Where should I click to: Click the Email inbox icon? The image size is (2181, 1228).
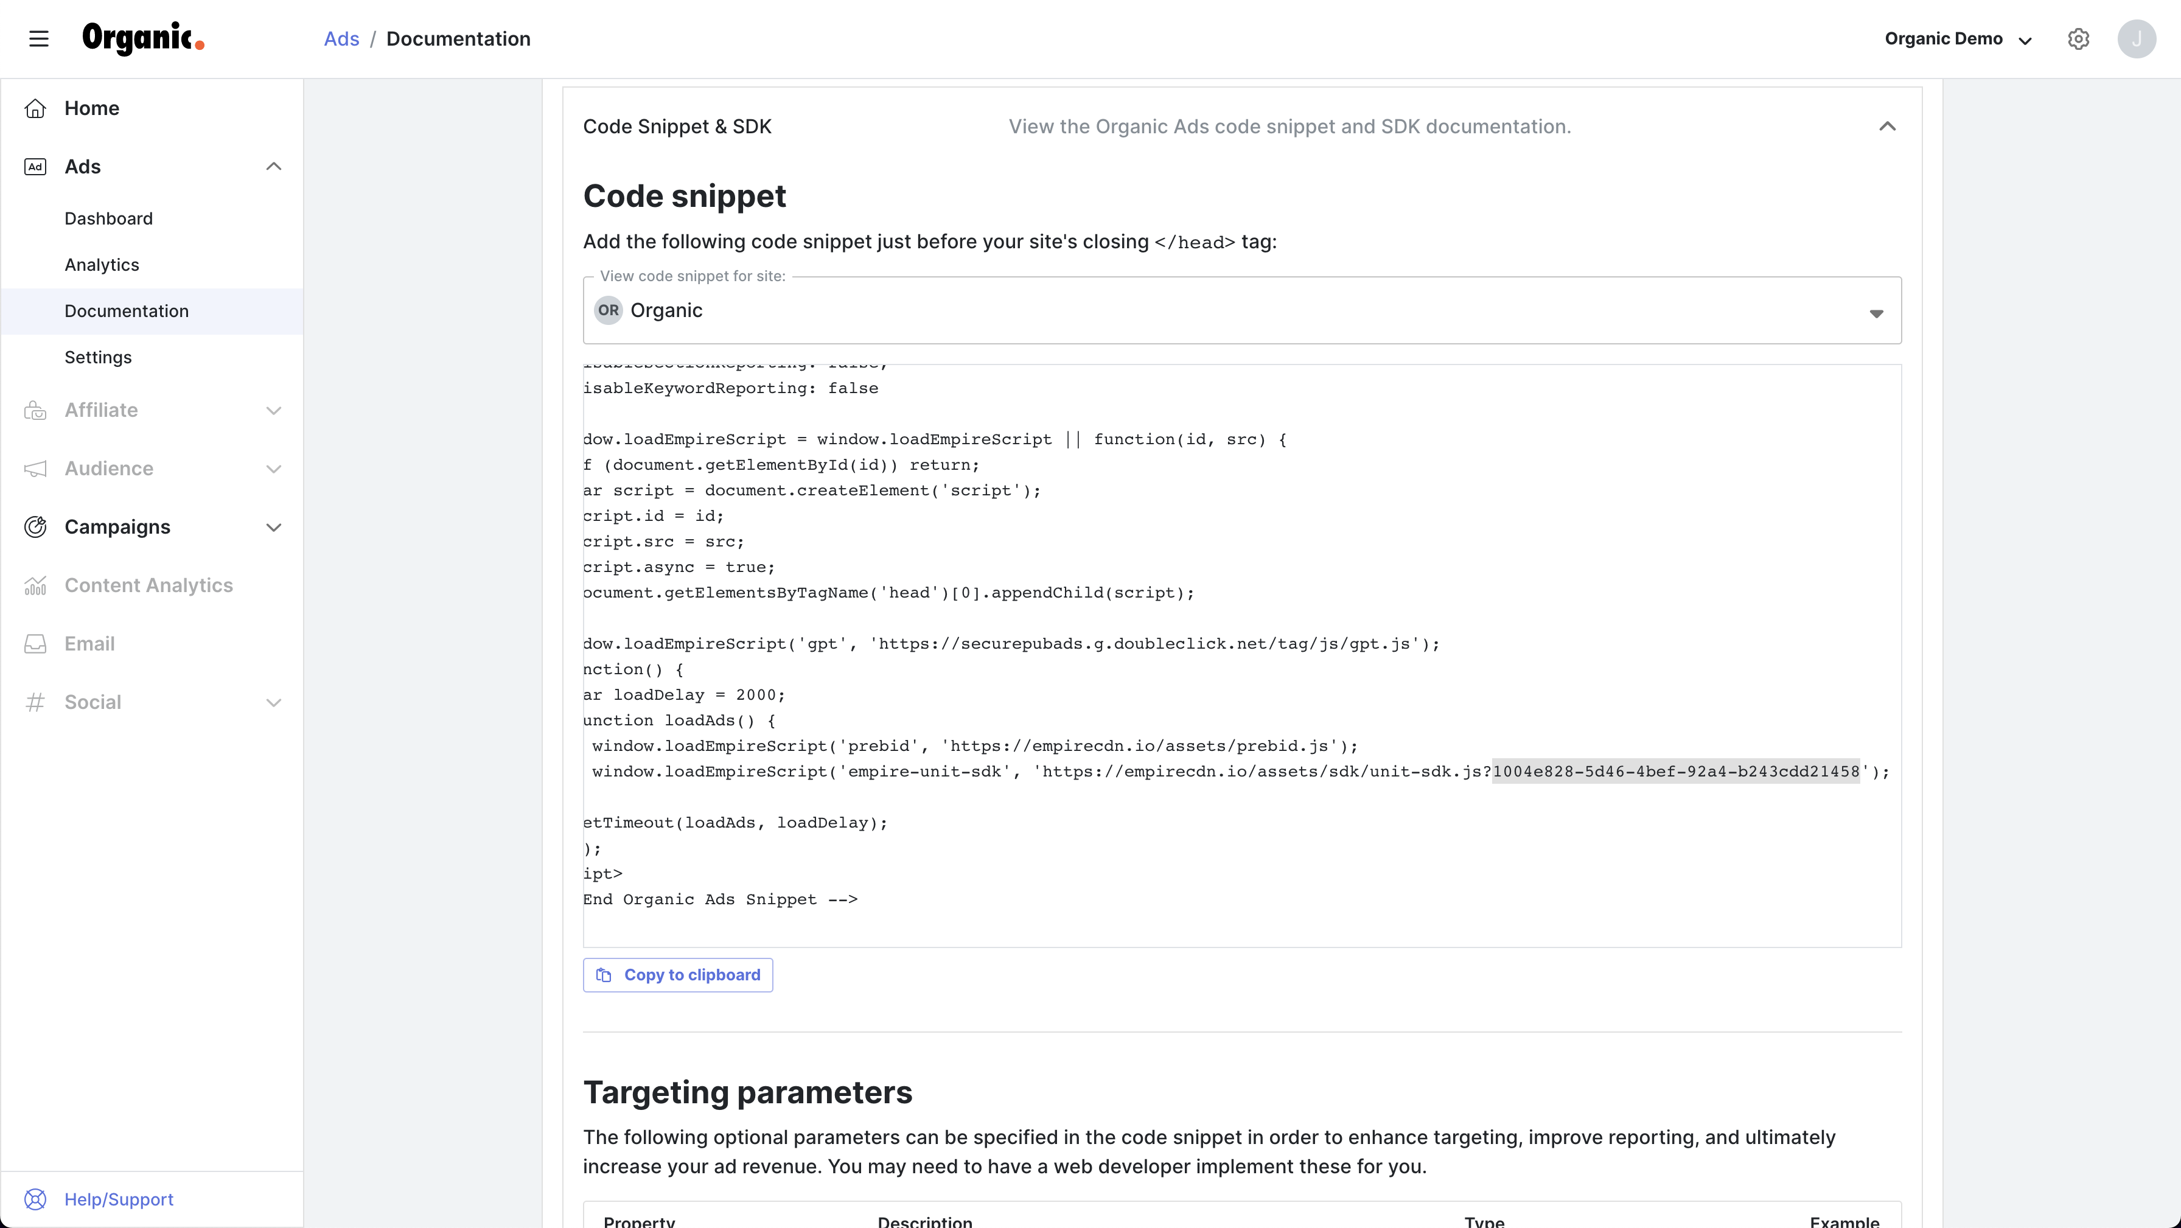35,644
